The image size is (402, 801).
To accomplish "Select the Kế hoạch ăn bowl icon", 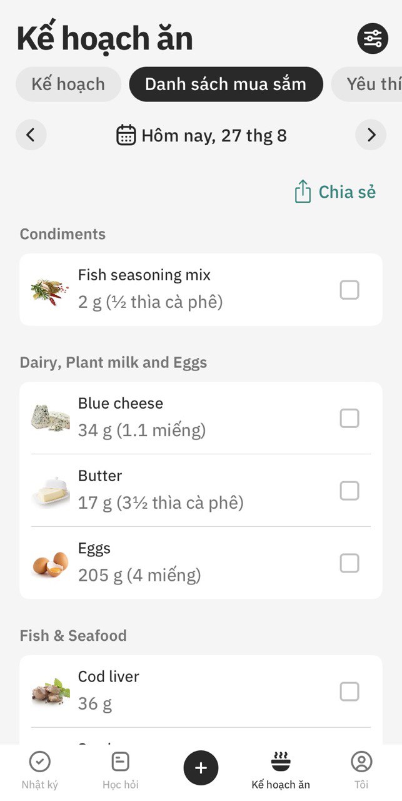I will 281,762.
